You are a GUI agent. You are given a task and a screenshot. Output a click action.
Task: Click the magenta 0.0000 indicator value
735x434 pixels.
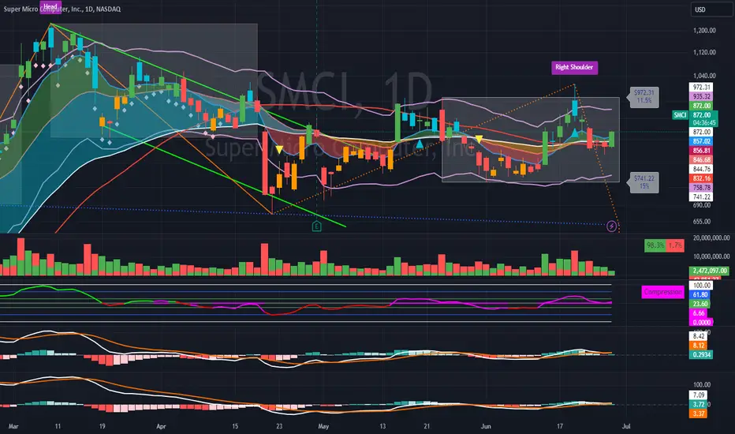[x=701, y=322]
